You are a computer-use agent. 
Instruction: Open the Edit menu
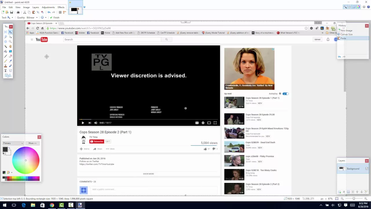[x=11, y=7]
